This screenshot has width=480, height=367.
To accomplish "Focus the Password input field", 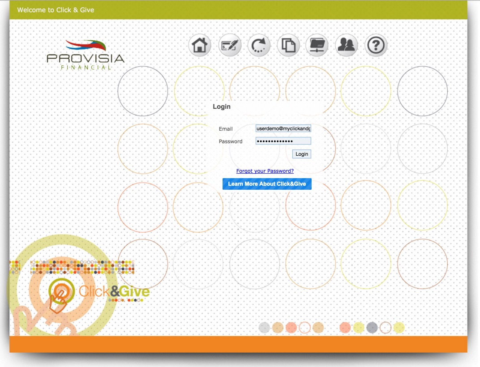I will (x=283, y=141).
